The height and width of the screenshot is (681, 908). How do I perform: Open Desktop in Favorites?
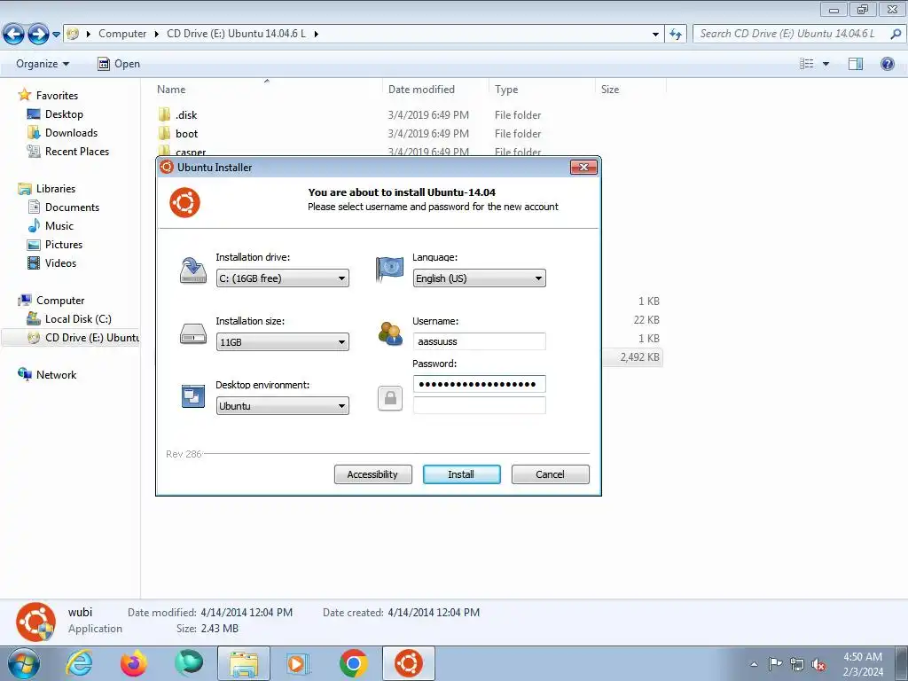[64, 114]
